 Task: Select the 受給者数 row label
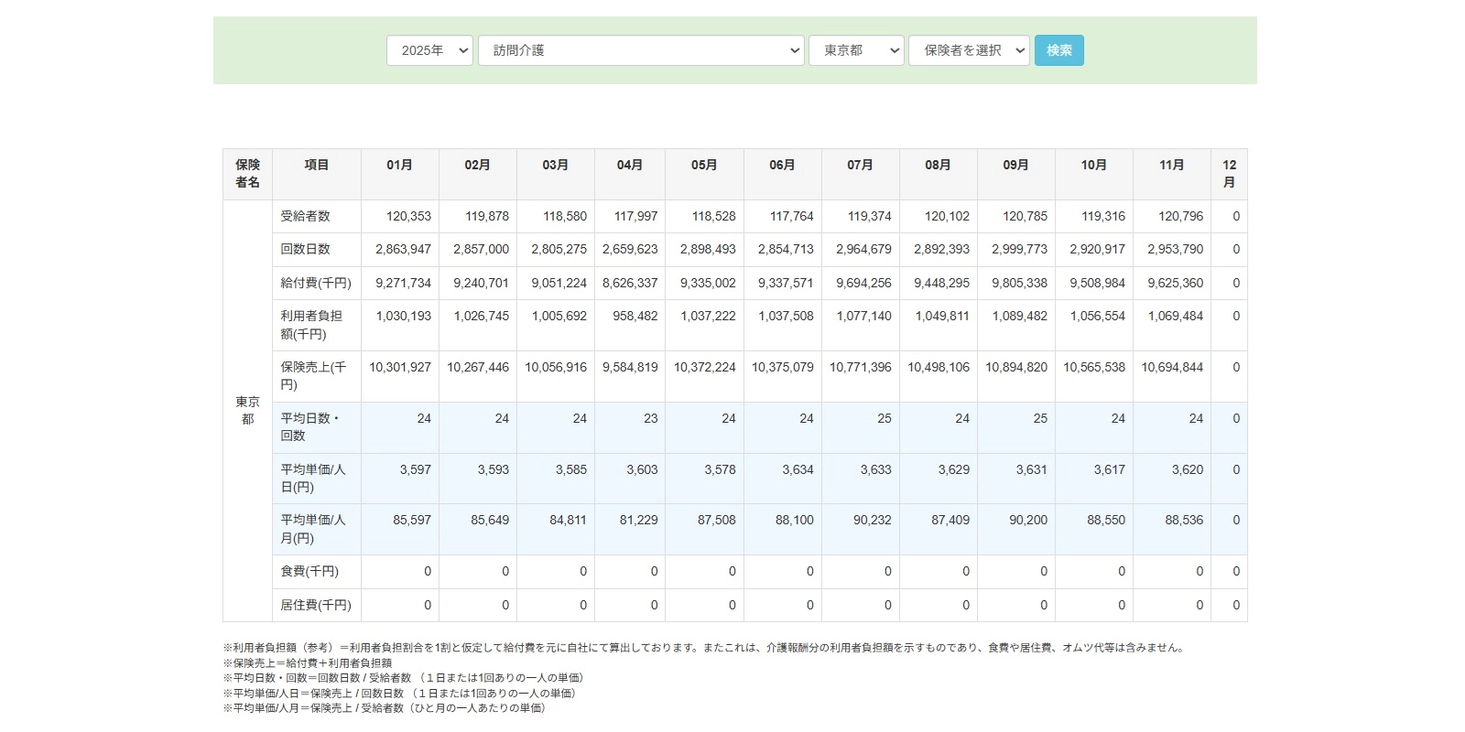[x=305, y=217]
